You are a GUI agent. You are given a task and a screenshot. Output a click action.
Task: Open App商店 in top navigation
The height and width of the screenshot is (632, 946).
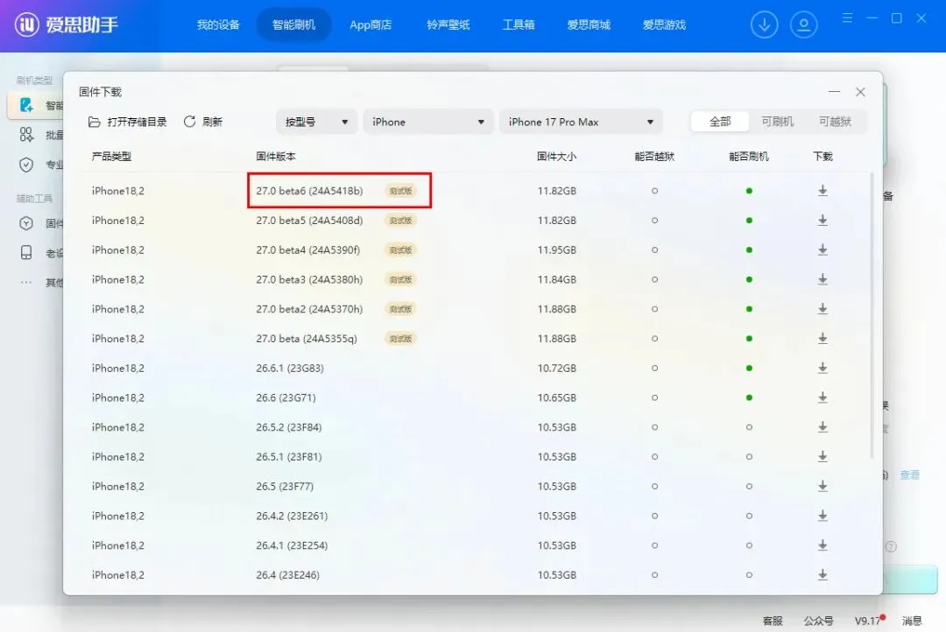coord(371,25)
